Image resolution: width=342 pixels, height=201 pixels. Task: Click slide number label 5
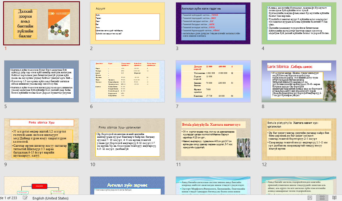[6, 107]
